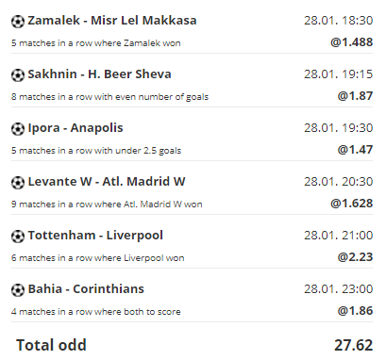Select the @1.87 odd for even goals
Screen dimensions: 386x360
tap(355, 96)
